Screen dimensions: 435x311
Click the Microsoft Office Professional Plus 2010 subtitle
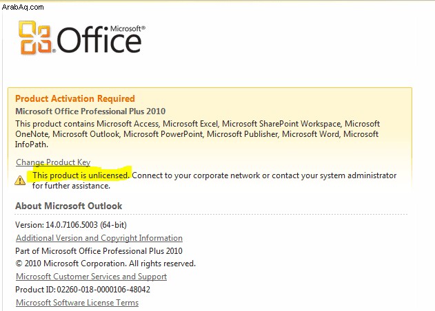tap(90, 111)
